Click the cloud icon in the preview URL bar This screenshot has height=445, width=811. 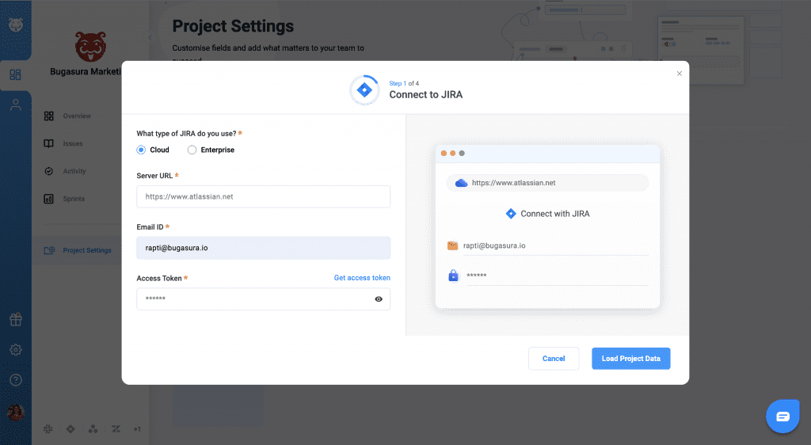click(462, 183)
